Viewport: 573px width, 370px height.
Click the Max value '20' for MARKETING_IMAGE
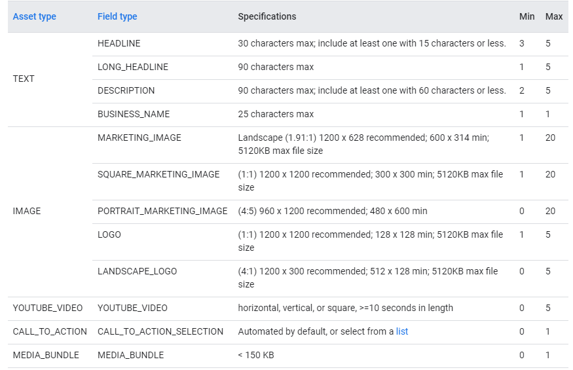click(550, 138)
